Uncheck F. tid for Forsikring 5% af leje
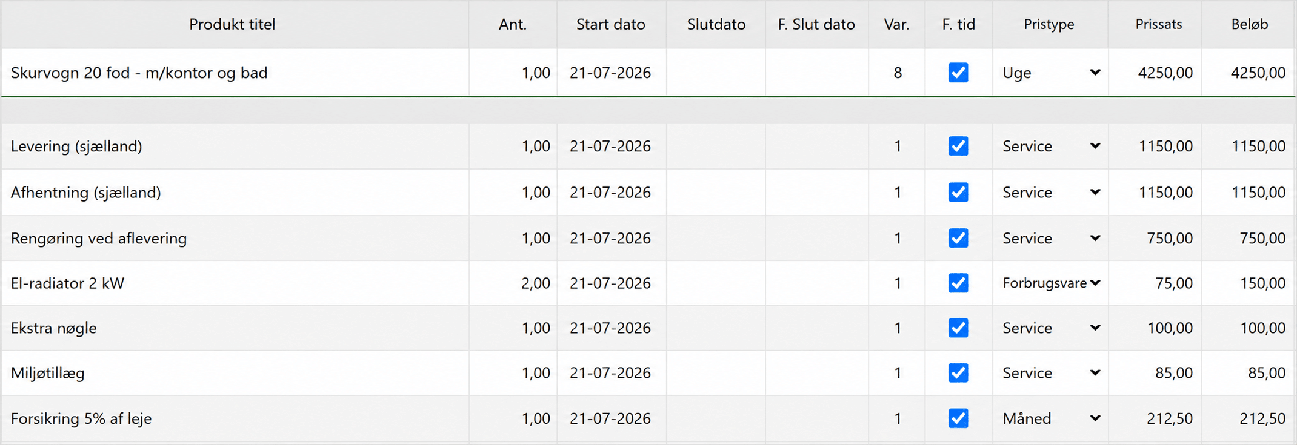This screenshot has width=1297, height=445. 958,418
